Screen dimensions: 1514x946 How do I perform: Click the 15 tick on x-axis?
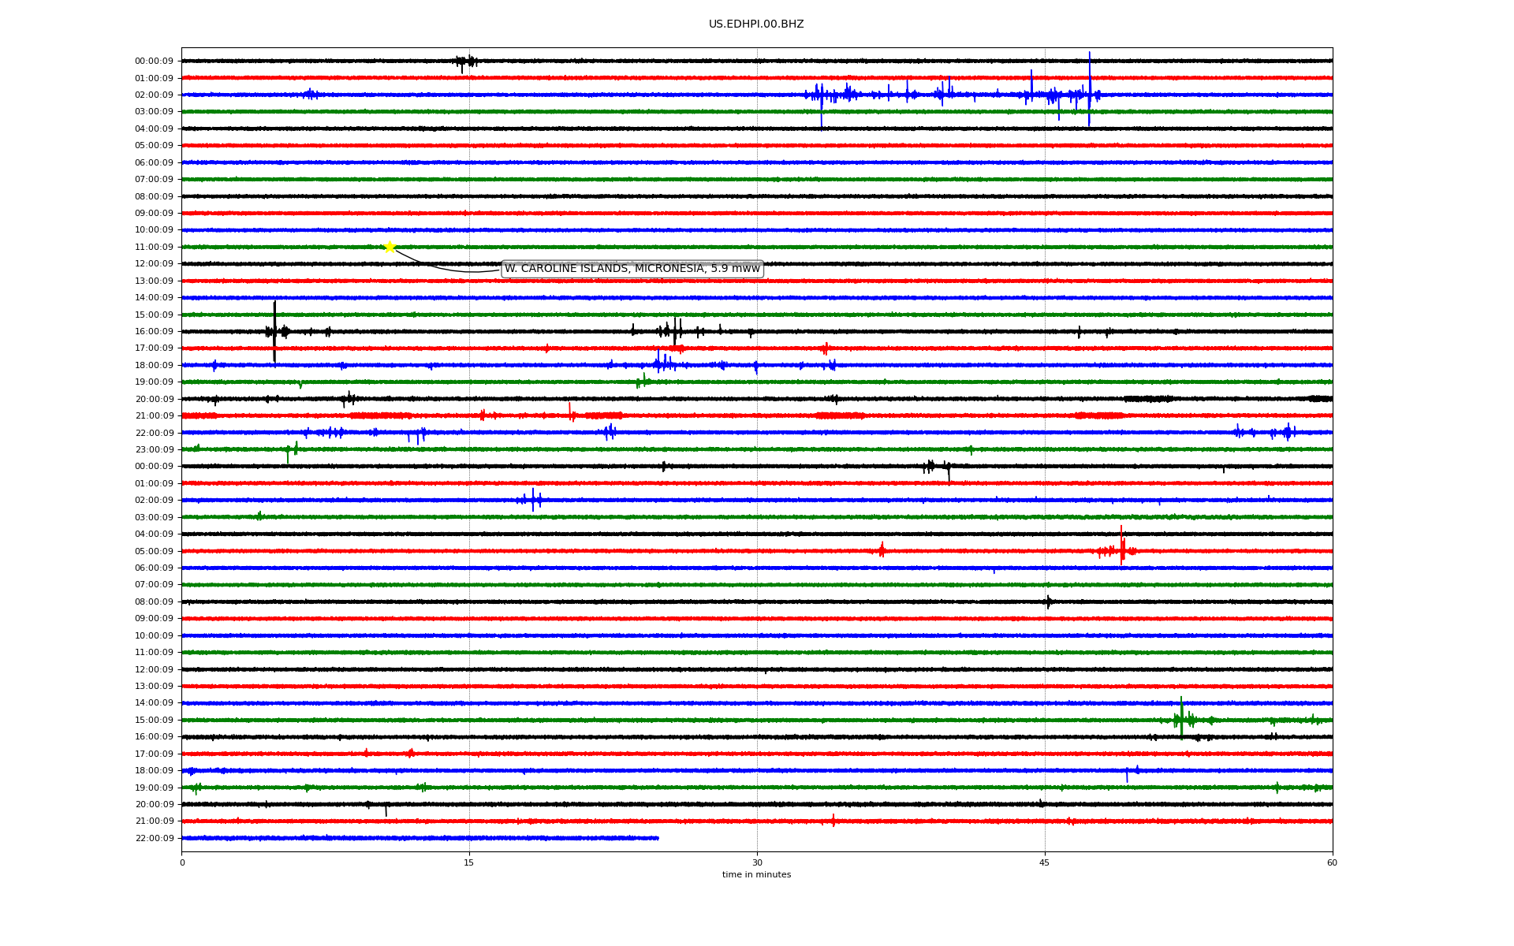click(x=469, y=862)
